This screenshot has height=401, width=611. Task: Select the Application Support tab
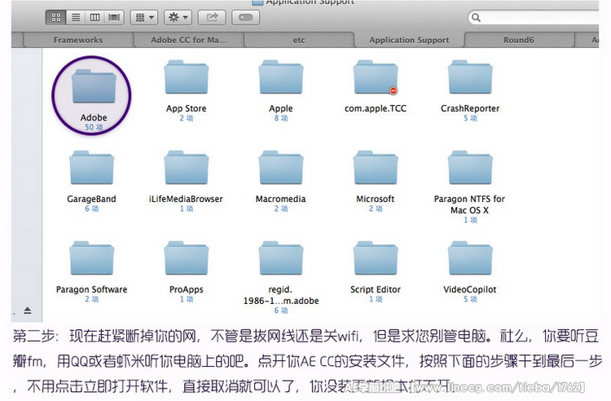pos(409,40)
